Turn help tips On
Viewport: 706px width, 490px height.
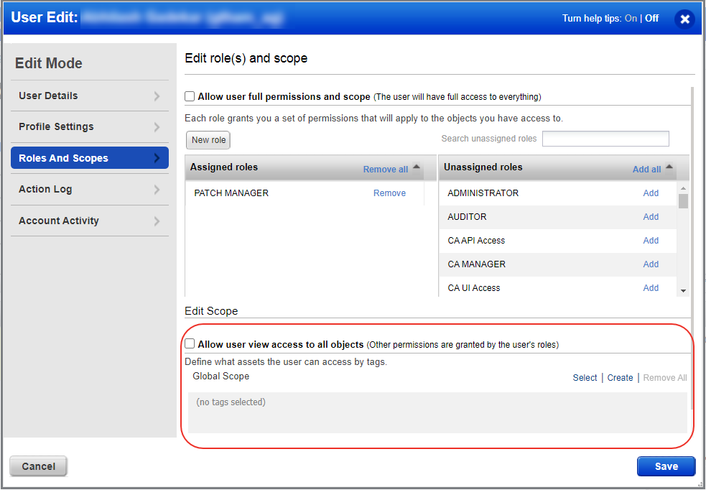point(631,19)
